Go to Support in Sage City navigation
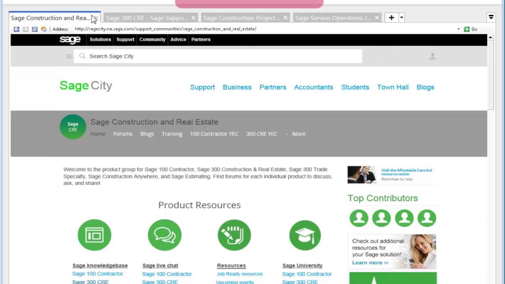Image resolution: width=505 pixels, height=284 pixels. click(x=202, y=87)
